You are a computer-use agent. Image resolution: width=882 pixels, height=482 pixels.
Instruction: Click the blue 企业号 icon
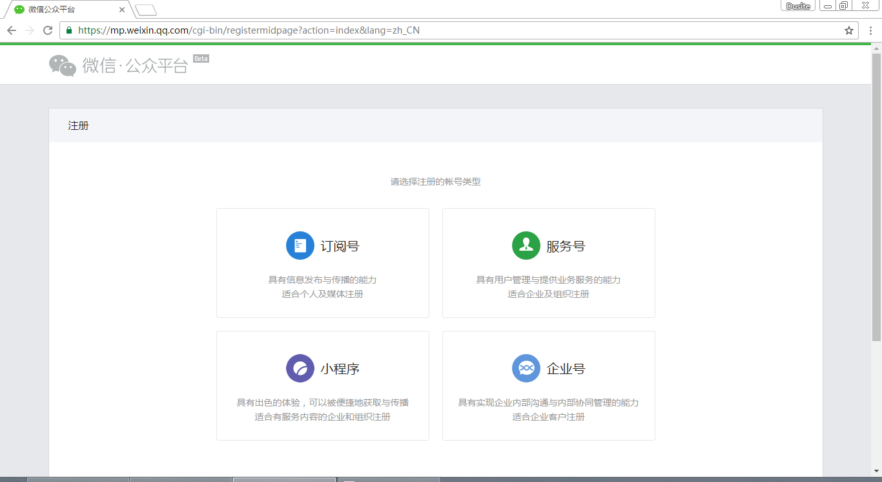pos(526,368)
